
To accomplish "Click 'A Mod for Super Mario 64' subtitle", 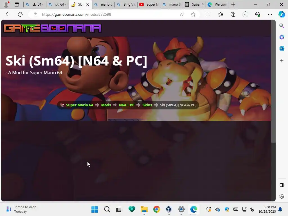I will click(34, 73).
